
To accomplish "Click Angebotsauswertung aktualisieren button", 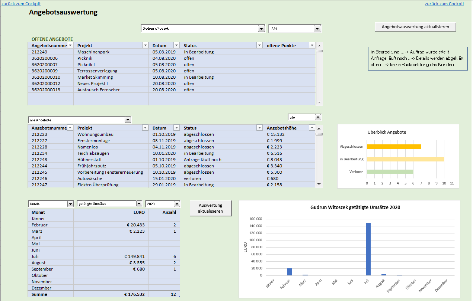I will (x=415, y=27).
